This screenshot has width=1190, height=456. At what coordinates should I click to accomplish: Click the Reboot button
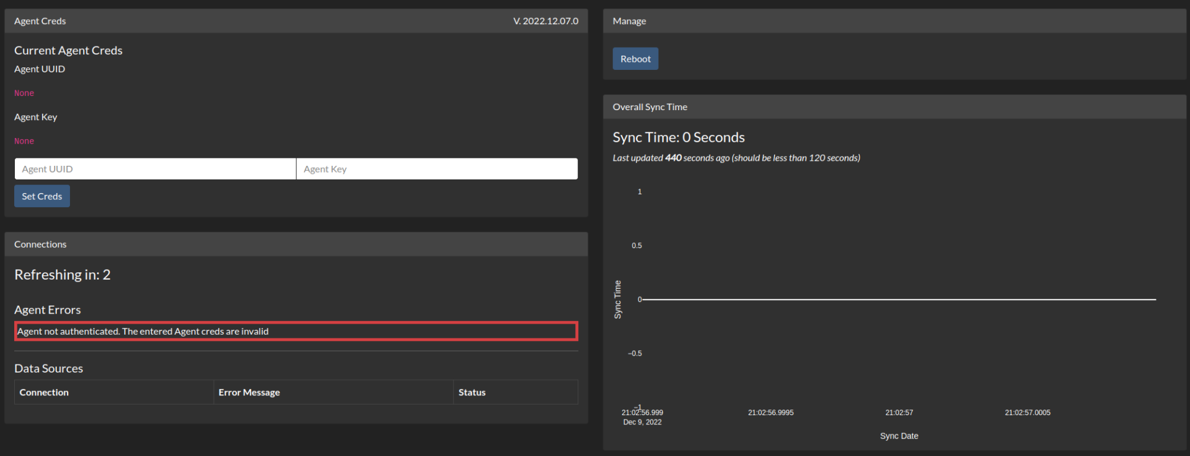coord(635,59)
